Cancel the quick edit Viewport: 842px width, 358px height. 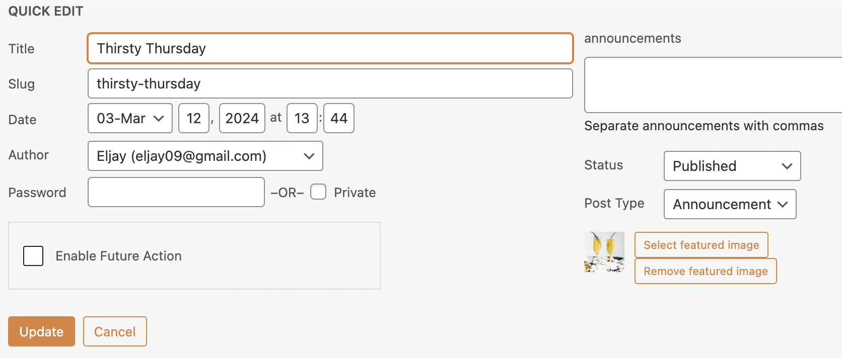tap(115, 331)
